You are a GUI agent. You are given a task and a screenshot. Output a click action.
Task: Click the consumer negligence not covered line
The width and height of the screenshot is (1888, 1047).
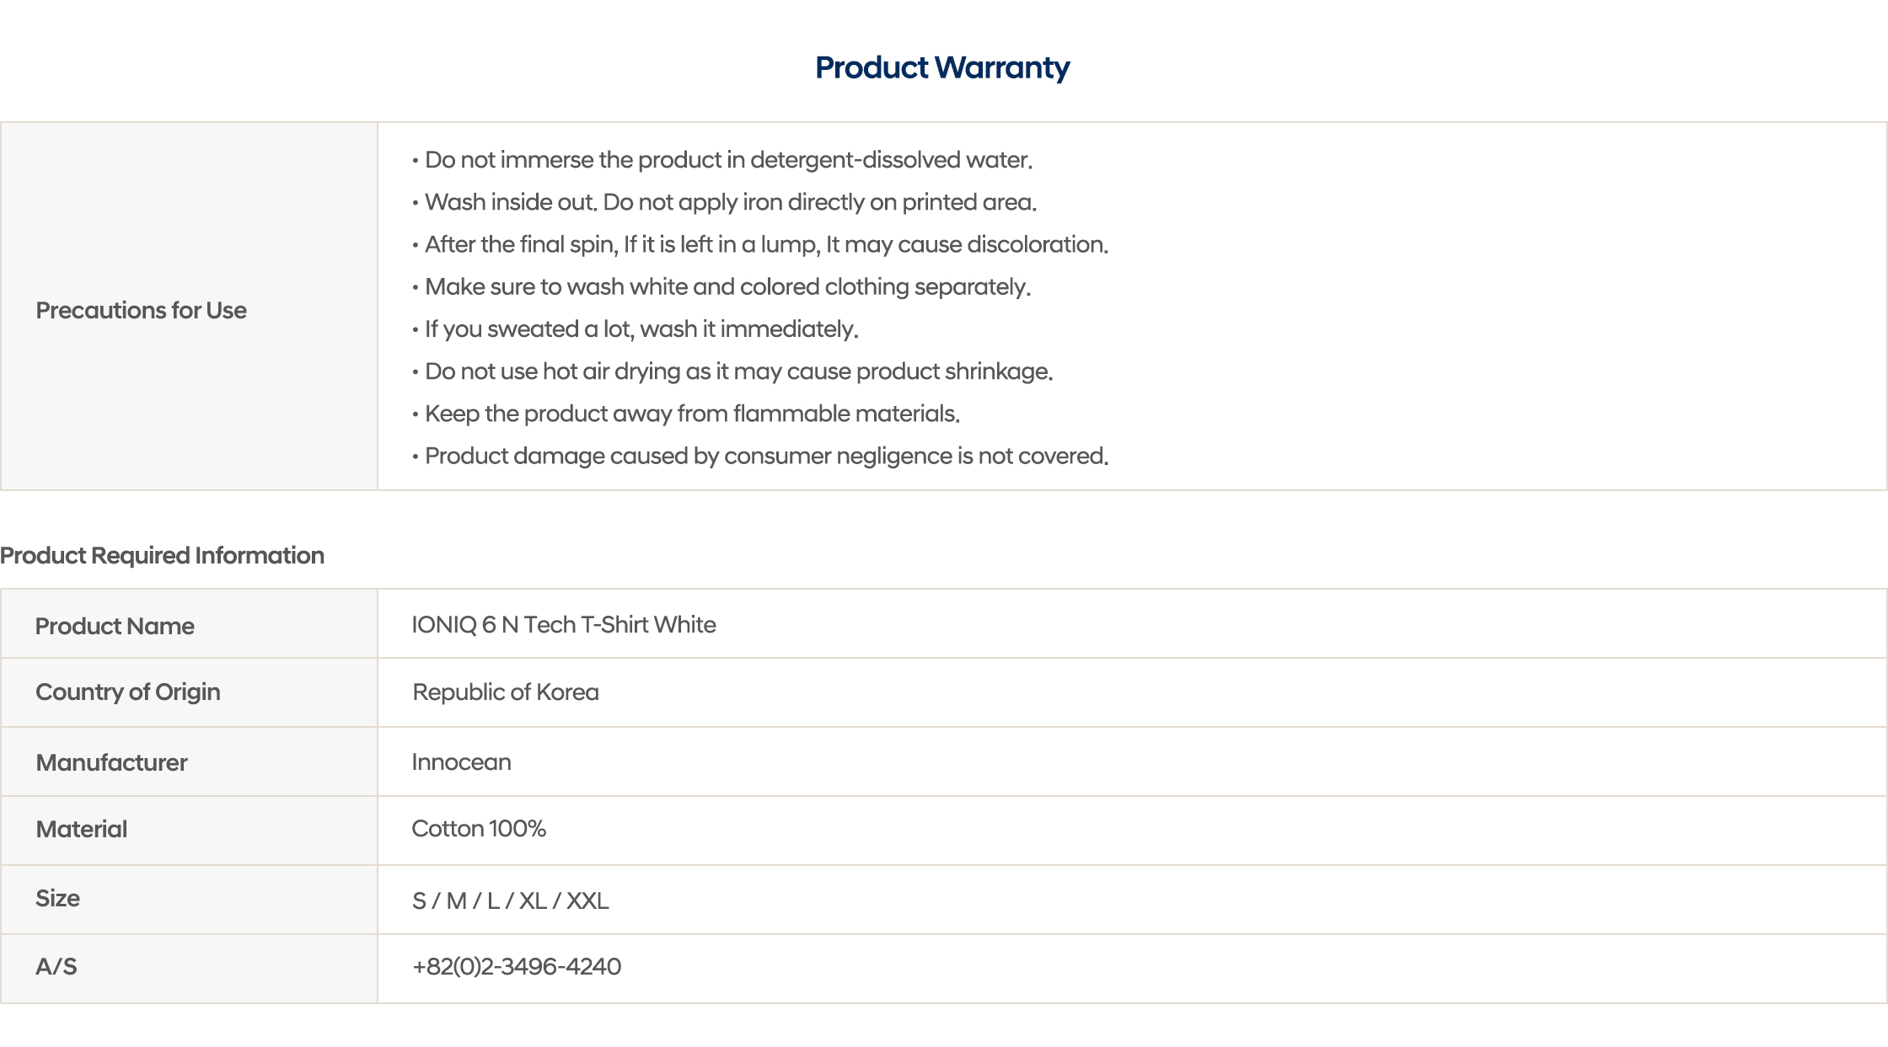pos(766,456)
